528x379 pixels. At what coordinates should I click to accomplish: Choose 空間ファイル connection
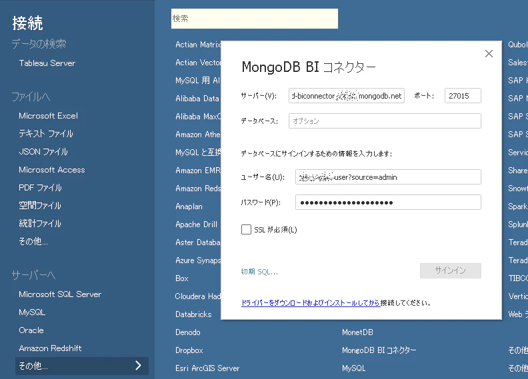coord(40,205)
